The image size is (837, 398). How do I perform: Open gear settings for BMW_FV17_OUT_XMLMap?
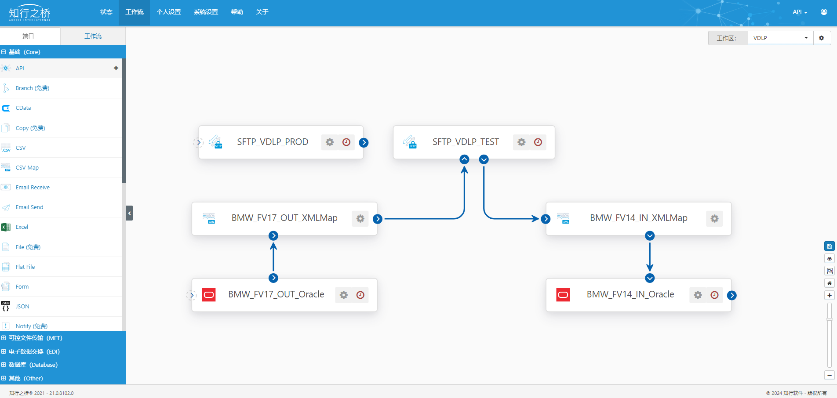[x=360, y=219]
